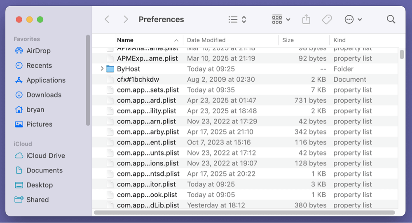Open the Group By dropdown
This screenshot has width=412, height=223.
(281, 19)
